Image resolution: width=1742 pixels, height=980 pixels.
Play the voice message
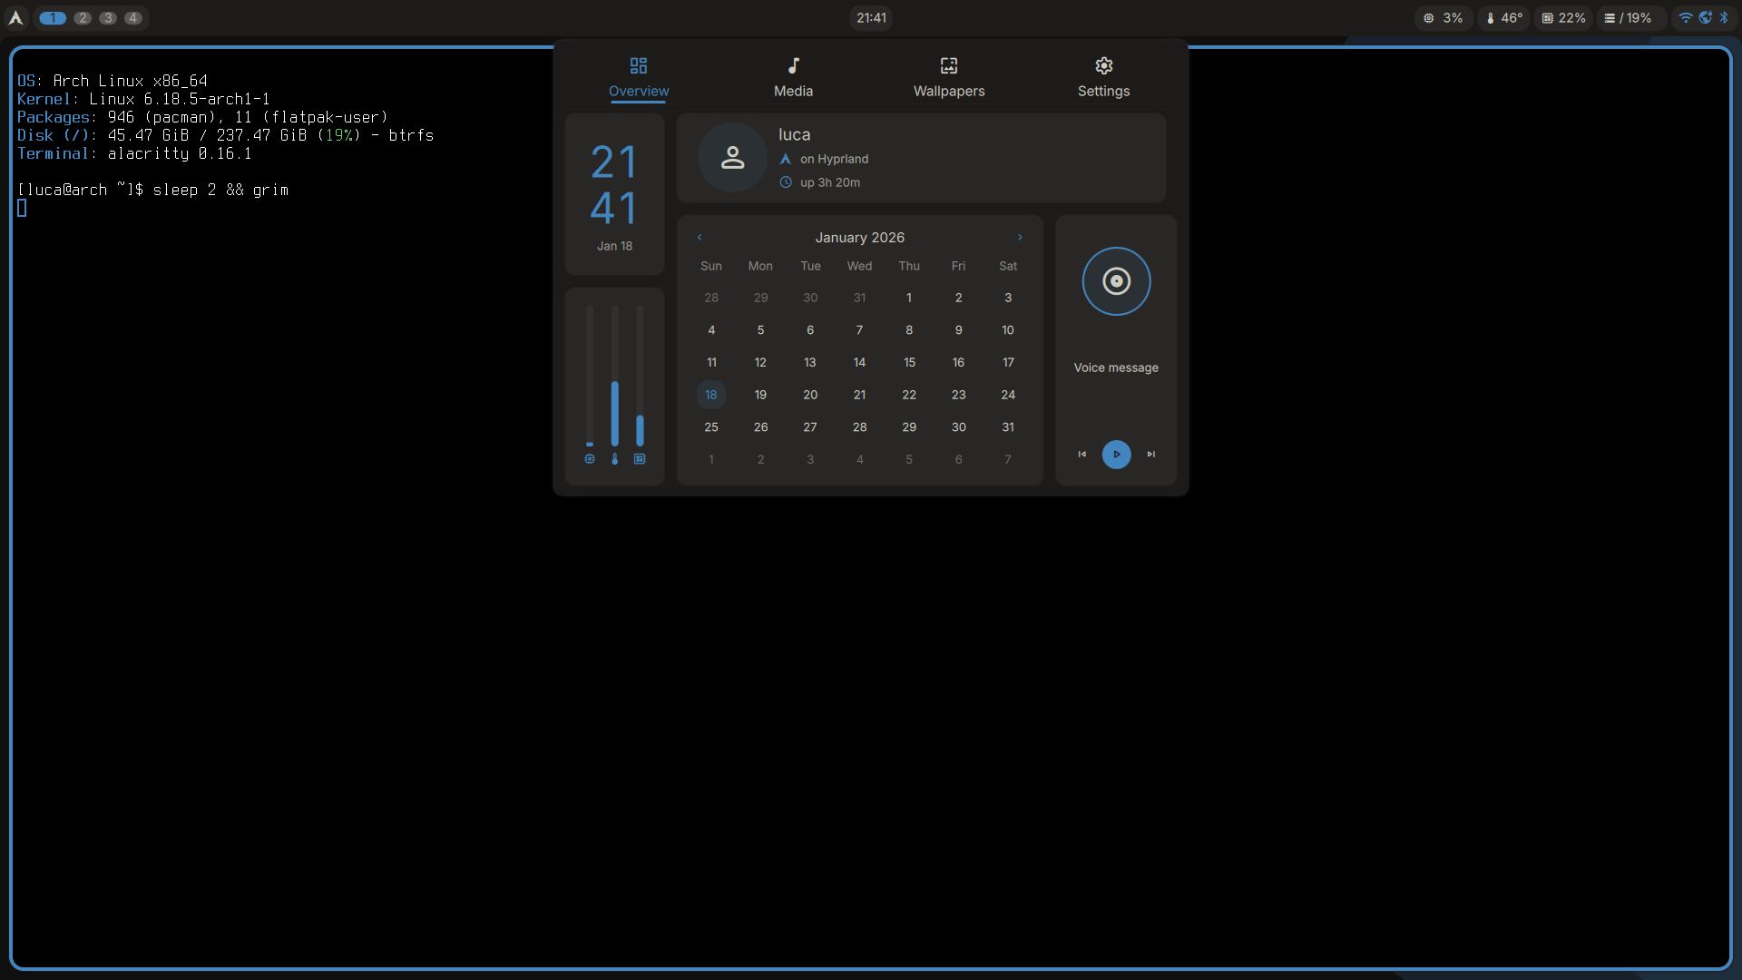pyautogui.click(x=1115, y=455)
